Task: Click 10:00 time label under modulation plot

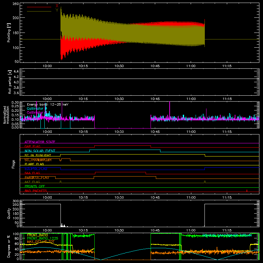Action: [47, 132]
